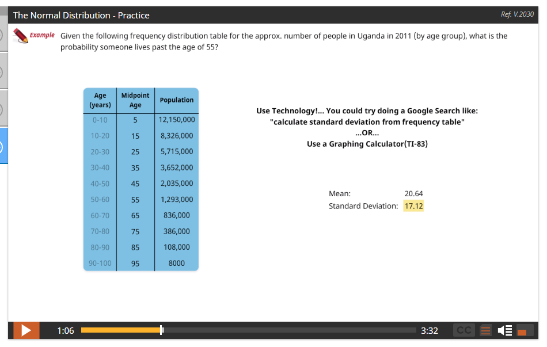
Task: Click the total duration 3:32
Action: pyautogui.click(x=430, y=330)
